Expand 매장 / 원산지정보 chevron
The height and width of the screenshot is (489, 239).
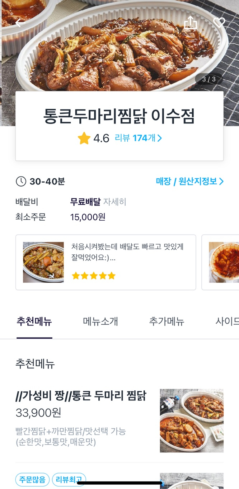[x=221, y=182]
